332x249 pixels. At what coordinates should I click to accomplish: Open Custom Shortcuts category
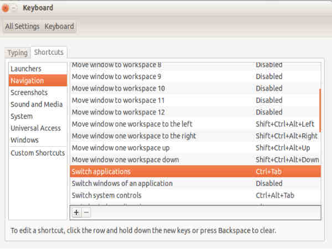[38, 153]
